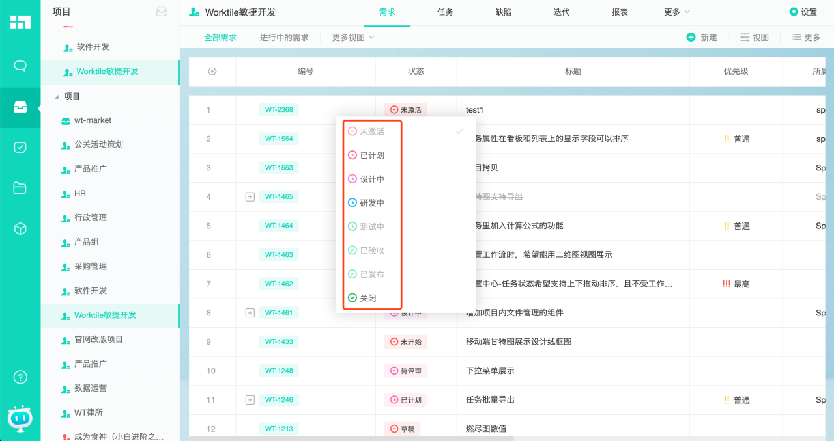Open the 更多视图 dropdown
This screenshot has width=834, height=441.
[x=353, y=38]
